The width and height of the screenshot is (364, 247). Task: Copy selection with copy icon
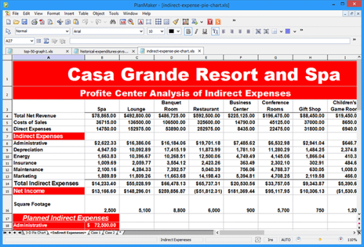(68, 22)
